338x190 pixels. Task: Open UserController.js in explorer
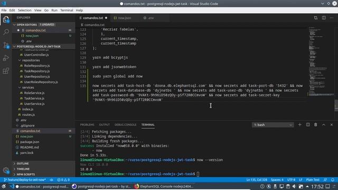pos(36,55)
